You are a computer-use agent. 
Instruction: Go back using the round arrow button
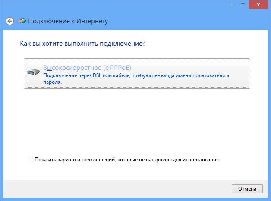coord(9,21)
